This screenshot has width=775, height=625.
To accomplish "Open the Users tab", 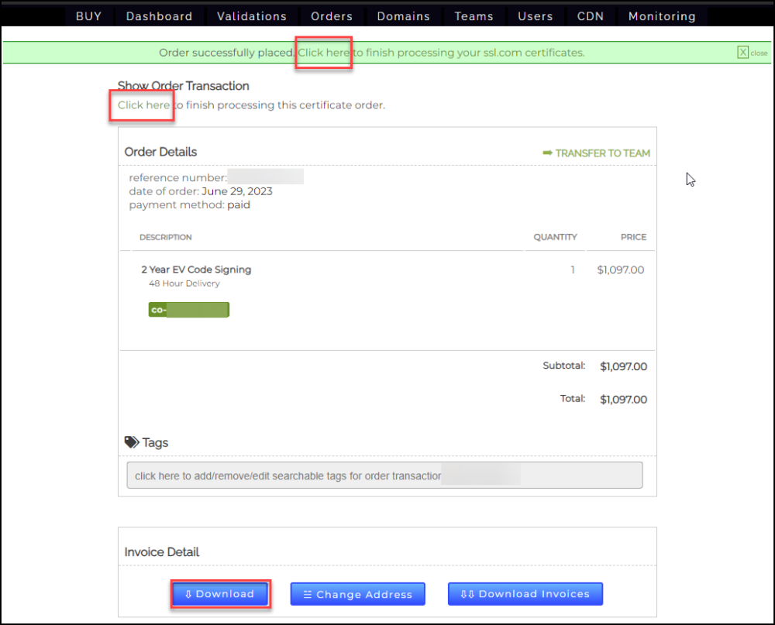I will pyautogui.click(x=536, y=16).
